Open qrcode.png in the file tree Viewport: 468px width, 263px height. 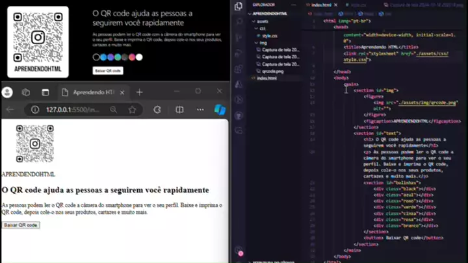[x=271, y=71]
